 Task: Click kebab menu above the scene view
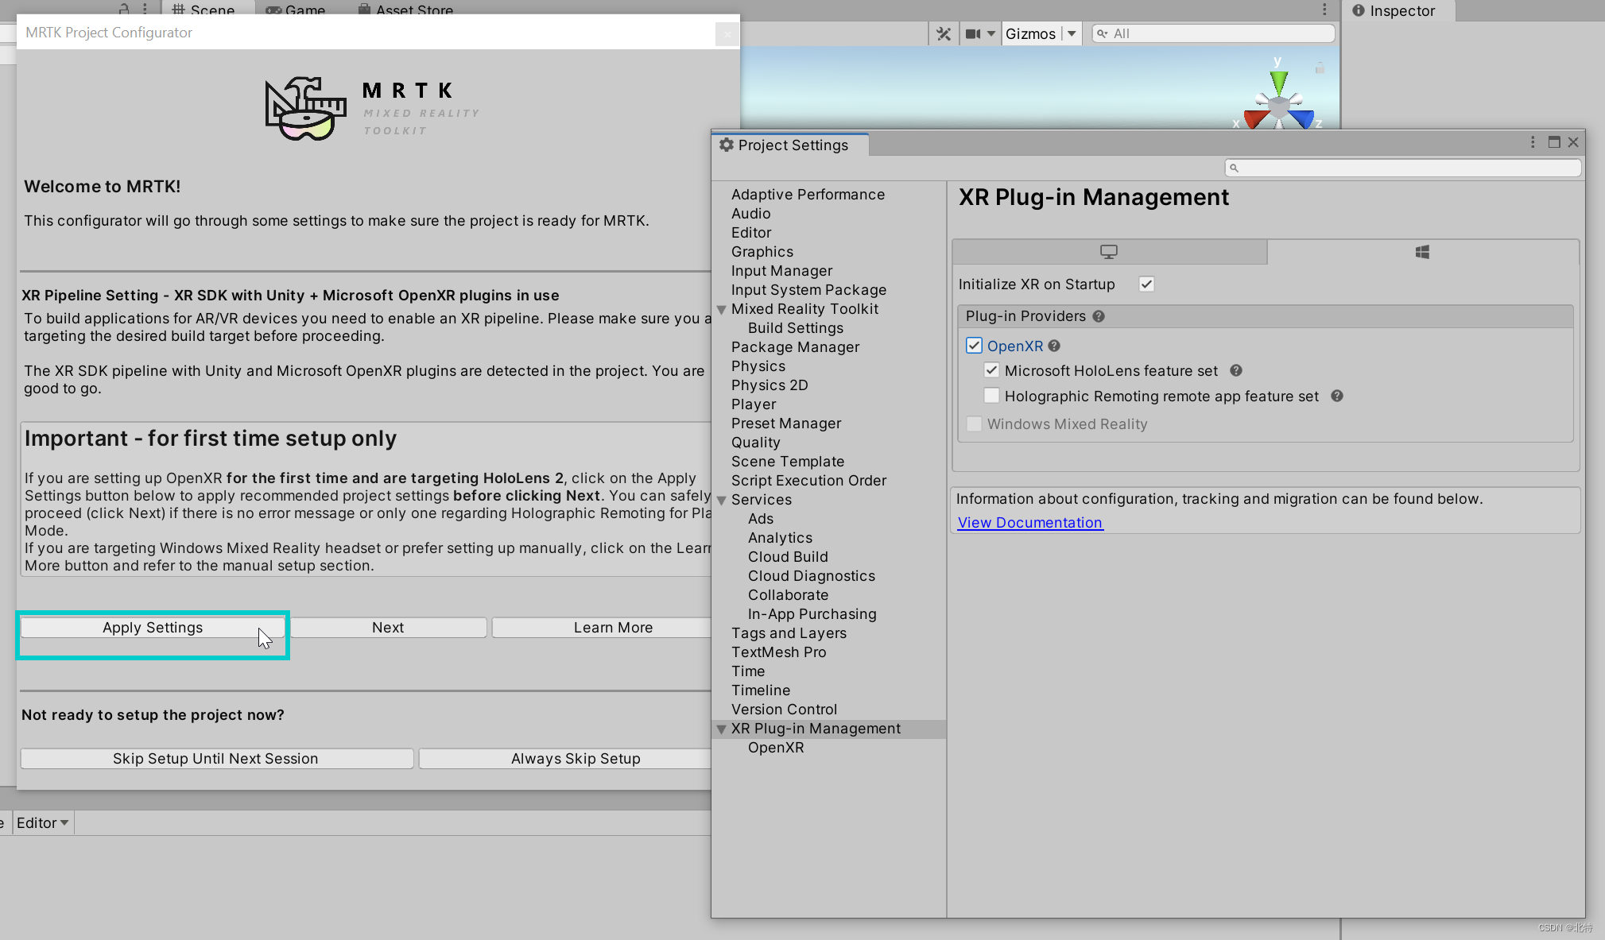coord(1324,10)
